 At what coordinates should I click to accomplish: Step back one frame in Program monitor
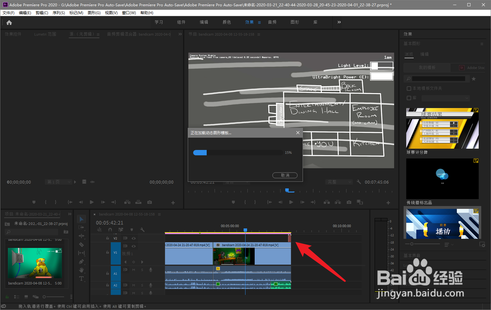[280, 202]
